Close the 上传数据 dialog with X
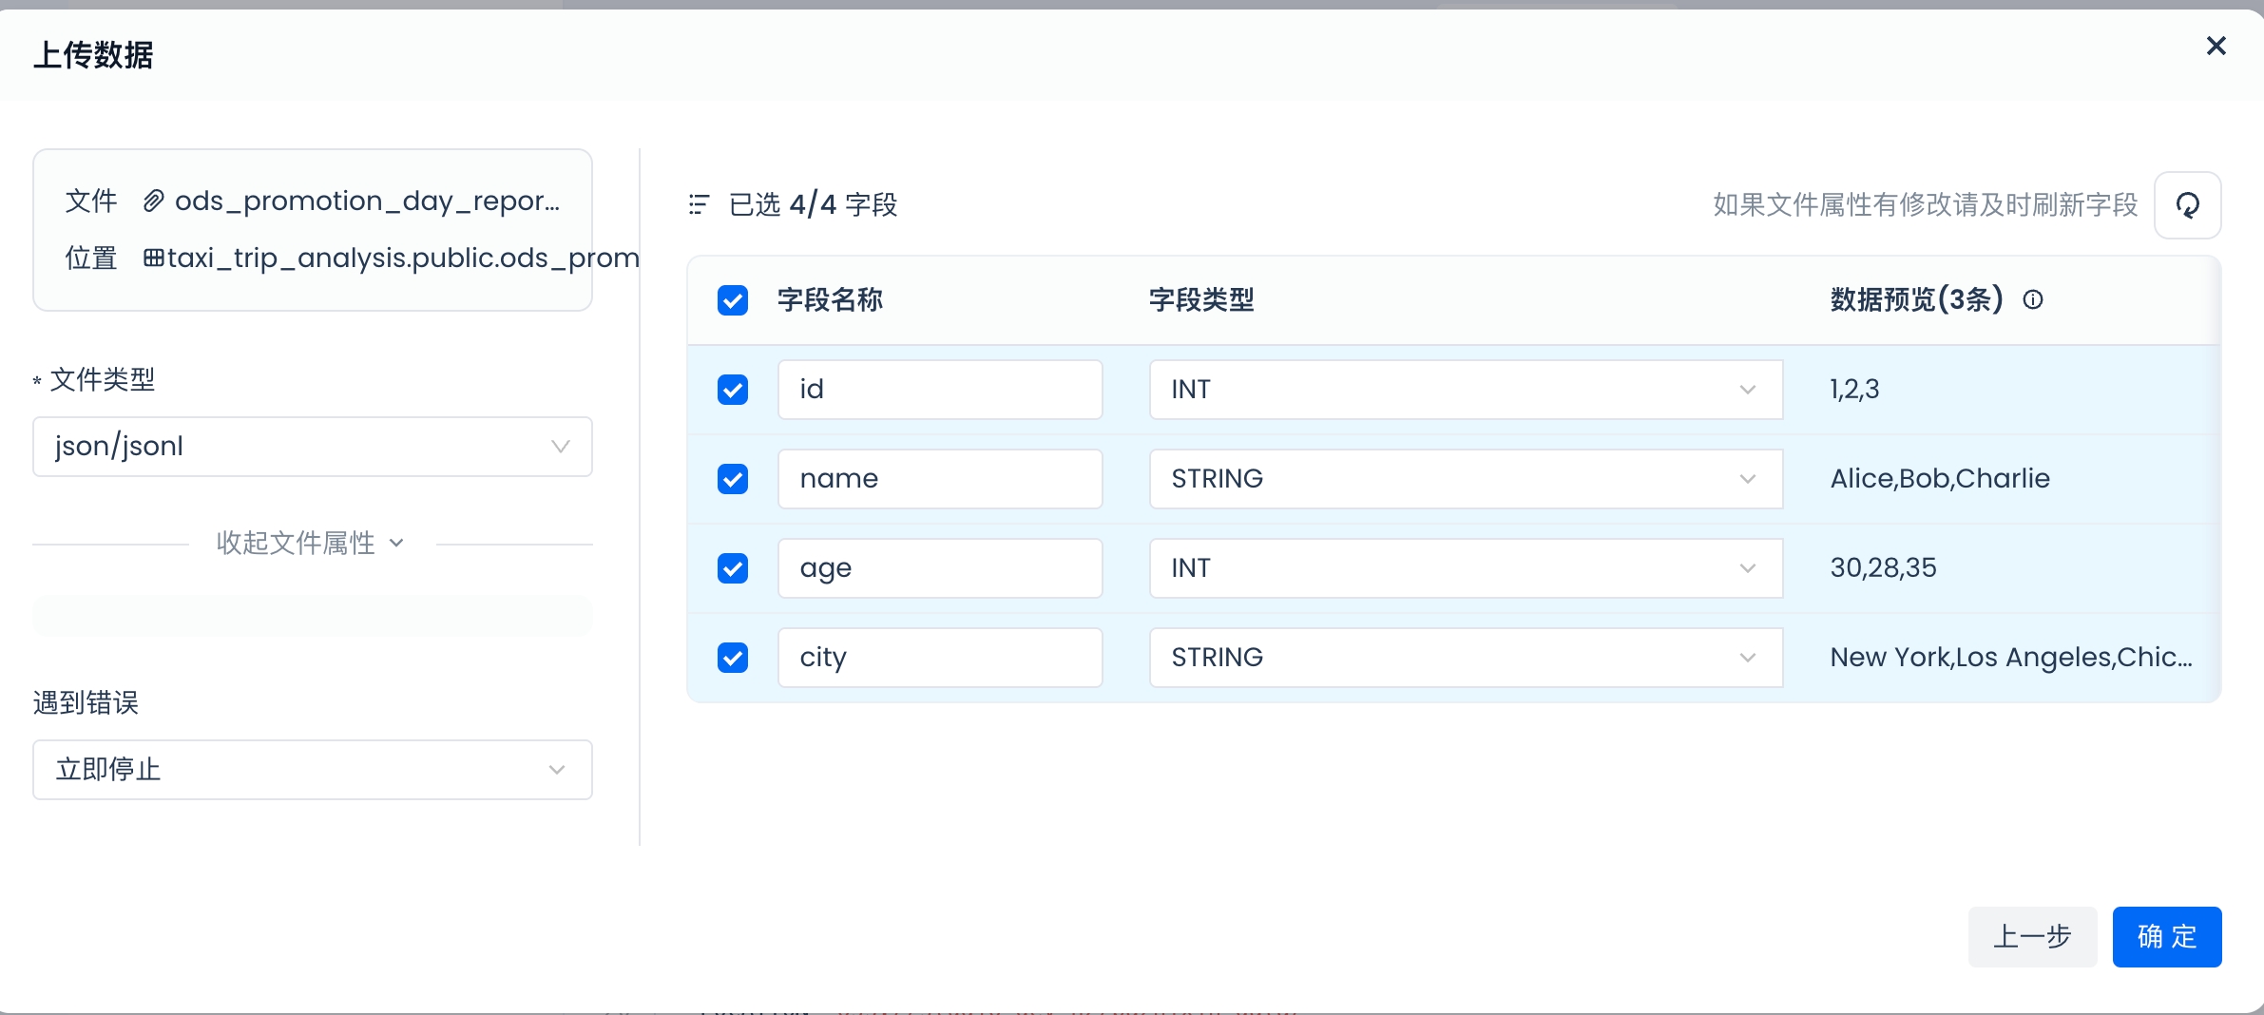 pyautogui.click(x=2216, y=46)
